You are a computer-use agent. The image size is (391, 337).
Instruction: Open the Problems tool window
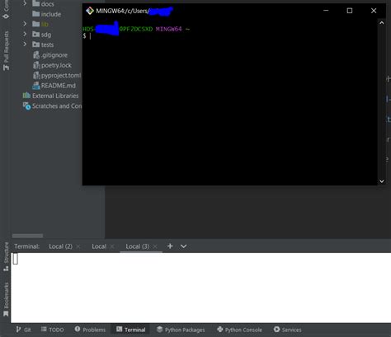click(x=90, y=330)
